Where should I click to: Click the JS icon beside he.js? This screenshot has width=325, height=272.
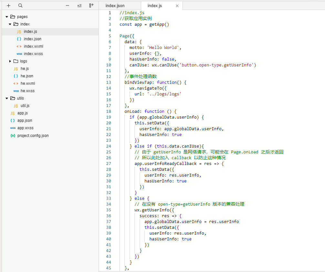tap(16, 69)
